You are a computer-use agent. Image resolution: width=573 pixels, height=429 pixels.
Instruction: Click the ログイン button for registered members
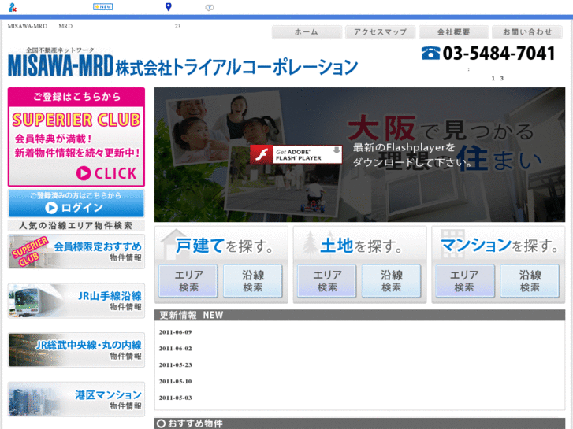pos(76,203)
